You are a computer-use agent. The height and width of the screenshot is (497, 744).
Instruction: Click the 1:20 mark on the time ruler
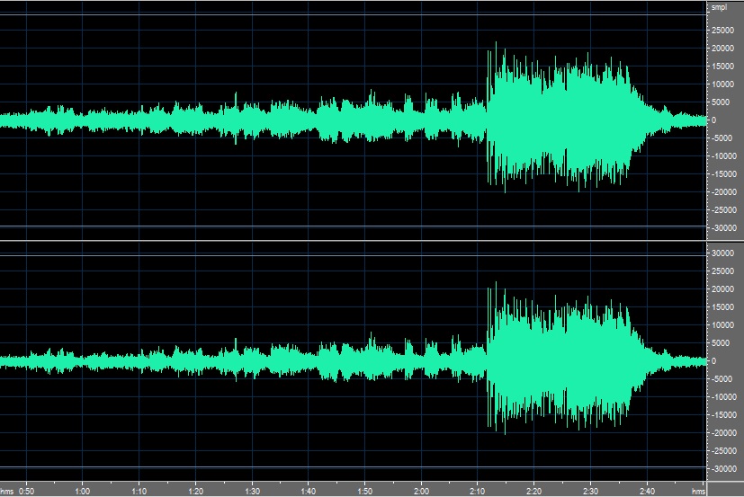[195, 492]
